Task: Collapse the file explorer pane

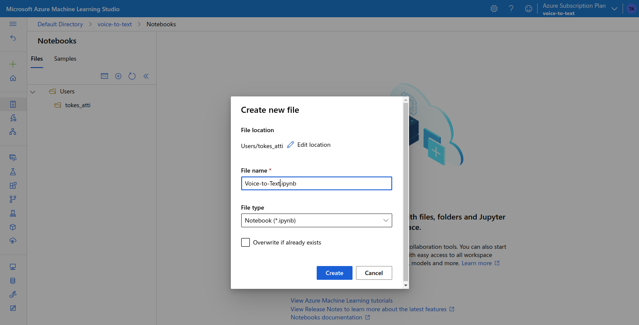Action: pyautogui.click(x=146, y=76)
